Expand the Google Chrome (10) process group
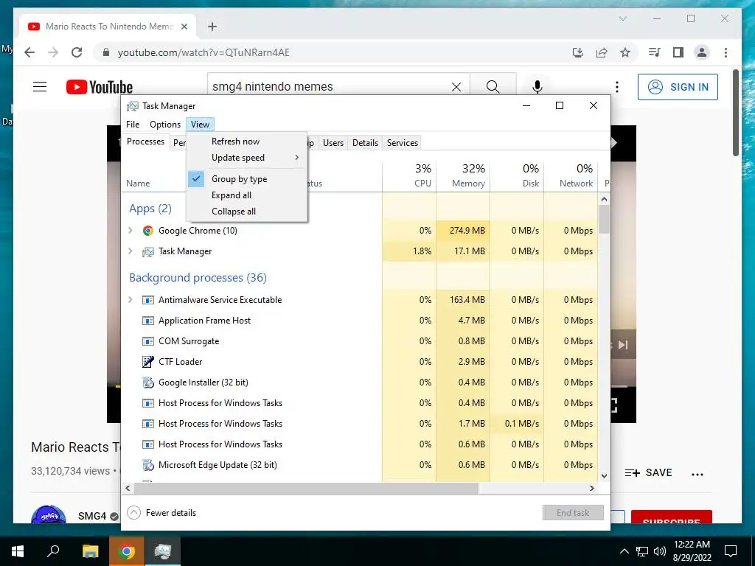The image size is (755, 566). tap(130, 231)
